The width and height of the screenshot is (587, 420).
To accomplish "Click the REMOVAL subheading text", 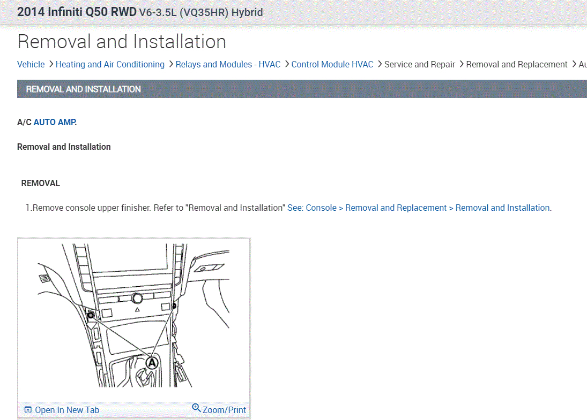I will [x=40, y=184].
